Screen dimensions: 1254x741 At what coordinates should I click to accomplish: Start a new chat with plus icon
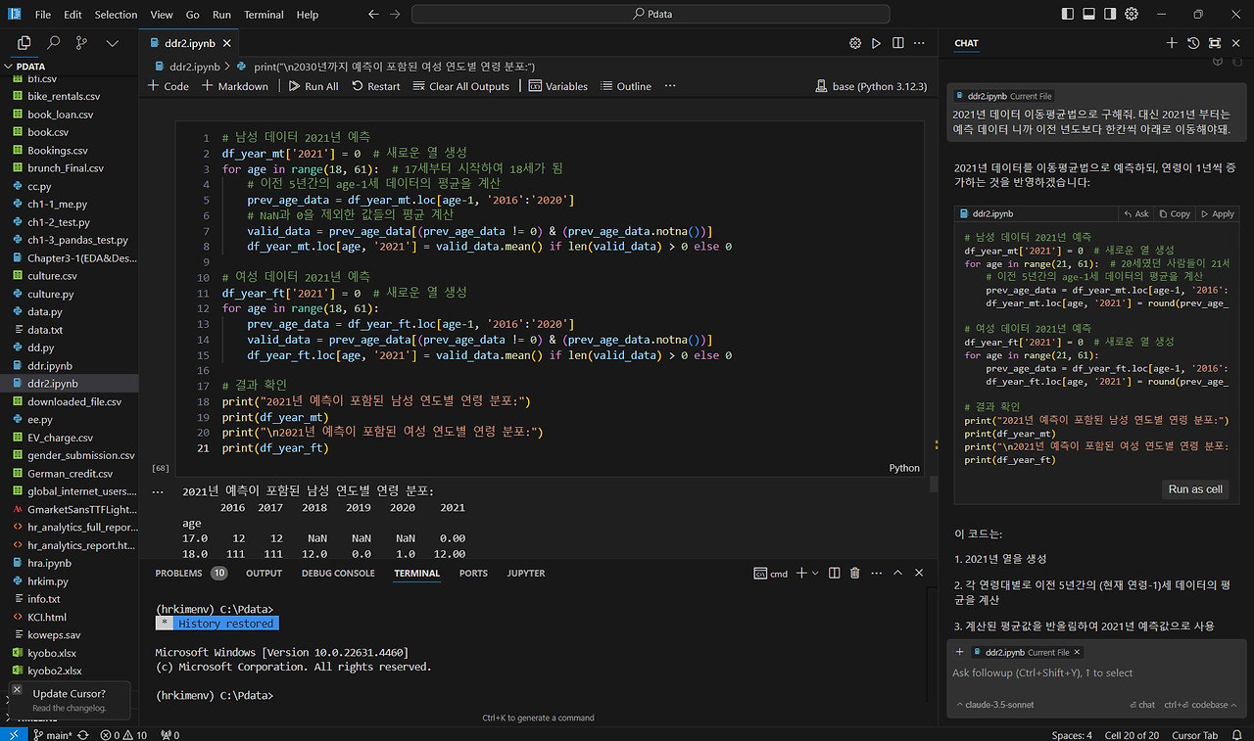(1172, 43)
